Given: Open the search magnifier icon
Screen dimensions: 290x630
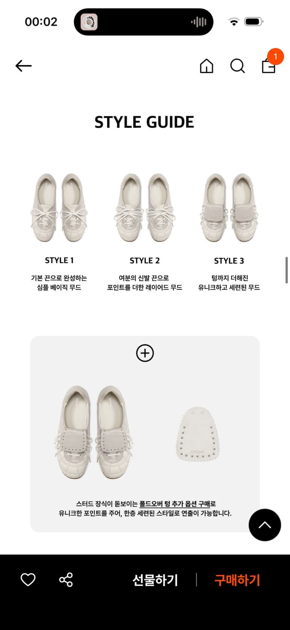Looking at the screenshot, I should click(238, 66).
